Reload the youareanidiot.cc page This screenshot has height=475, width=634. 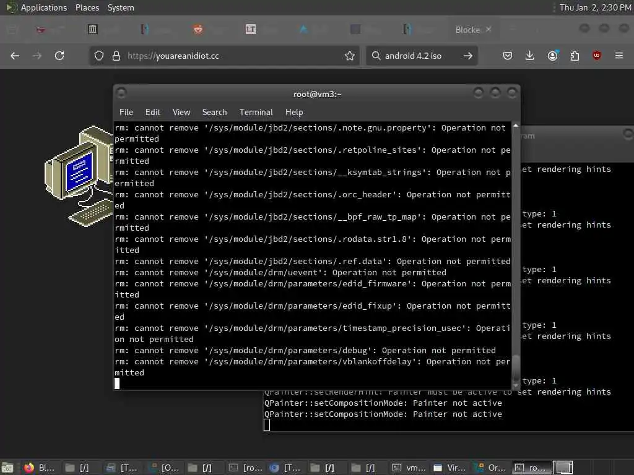(59, 56)
